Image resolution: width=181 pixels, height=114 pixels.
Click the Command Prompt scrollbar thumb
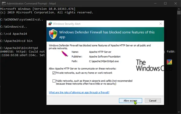pyautogui.click(x=179, y=13)
